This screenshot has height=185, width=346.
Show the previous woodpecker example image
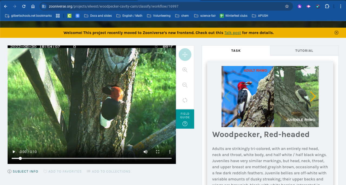tap(227, 97)
